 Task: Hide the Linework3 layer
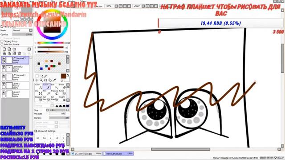[x=4, y=59]
